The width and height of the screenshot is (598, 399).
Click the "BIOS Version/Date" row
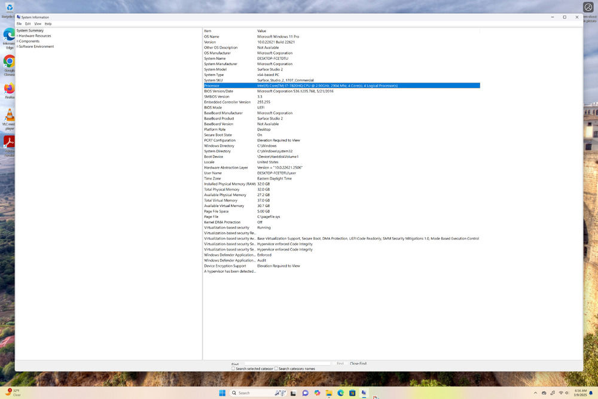tap(341, 91)
